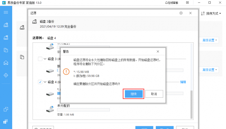The height and width of the screenshot is (129, 226).
Task: Maximize the 还原 restore dialog
Action: [181, 13]
